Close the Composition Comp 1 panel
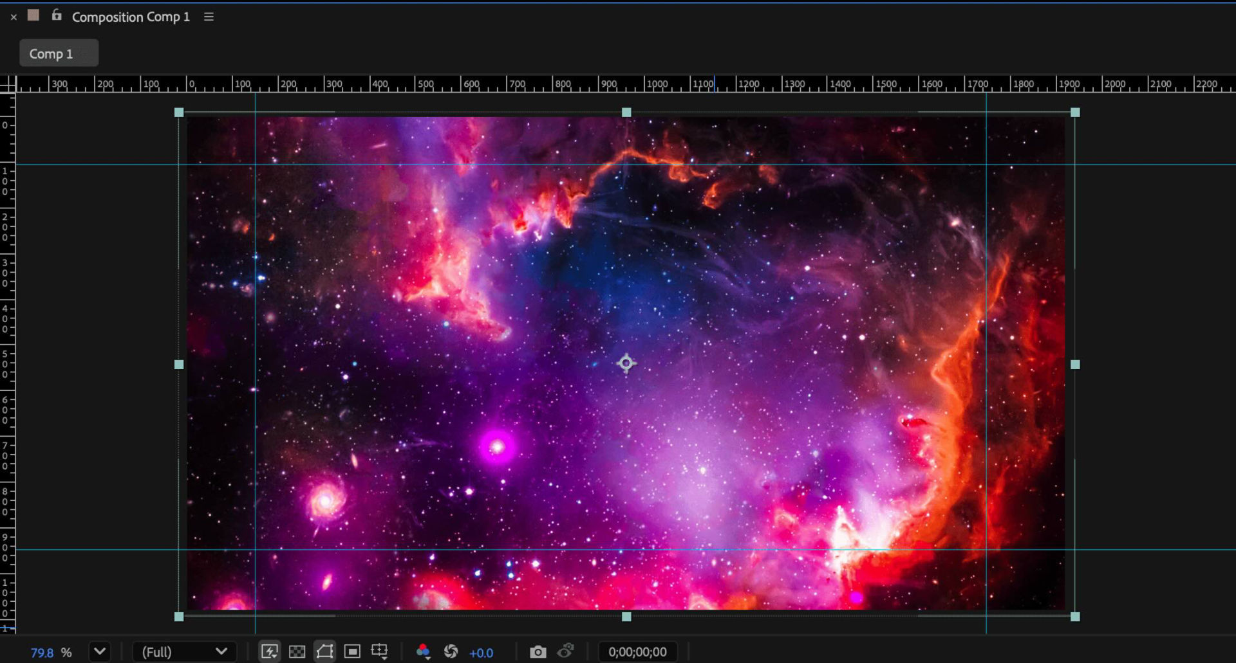 14,17
